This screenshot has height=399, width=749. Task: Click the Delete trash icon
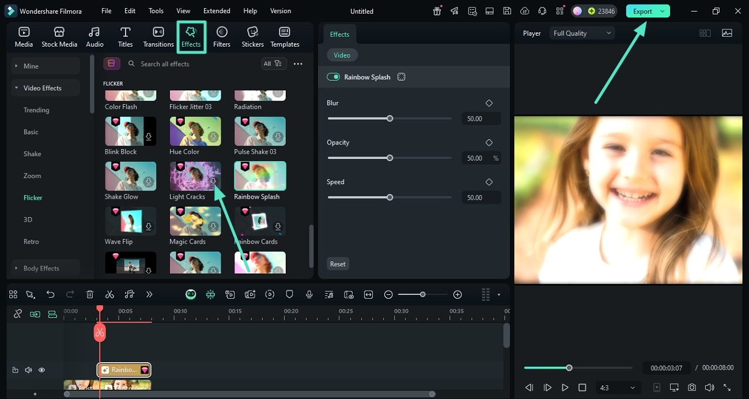[x=90, y=294]
